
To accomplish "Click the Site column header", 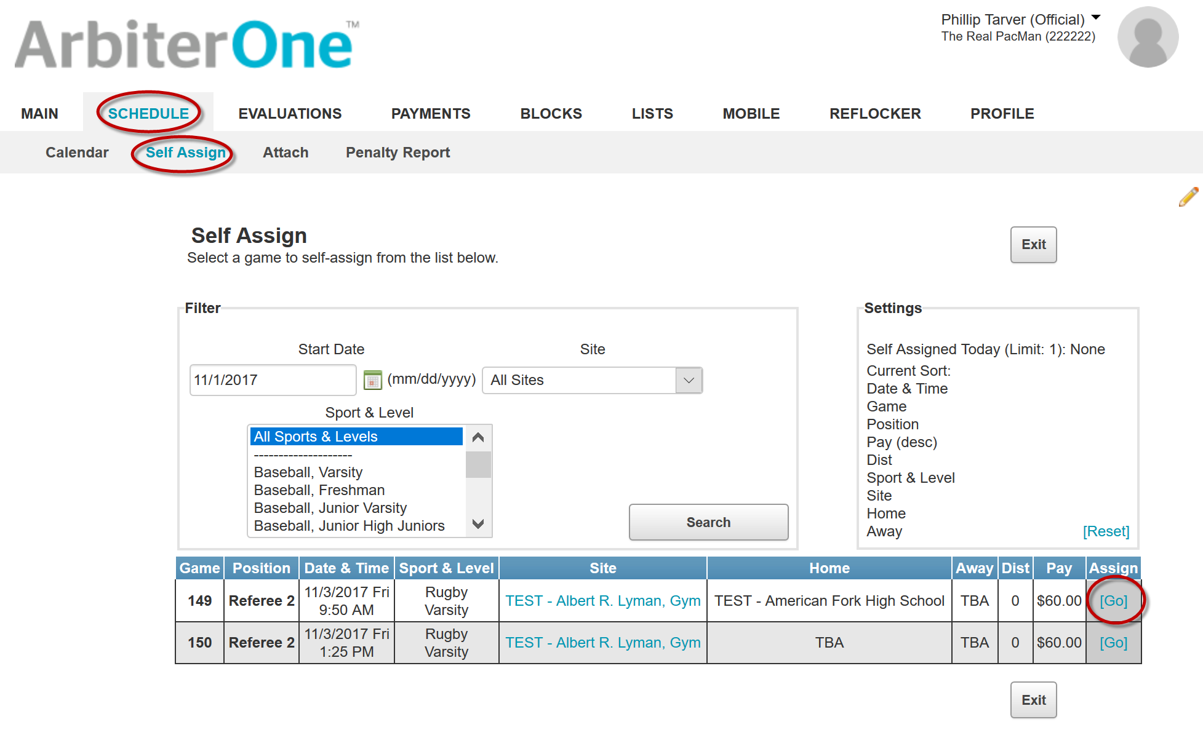I will 602,568.
